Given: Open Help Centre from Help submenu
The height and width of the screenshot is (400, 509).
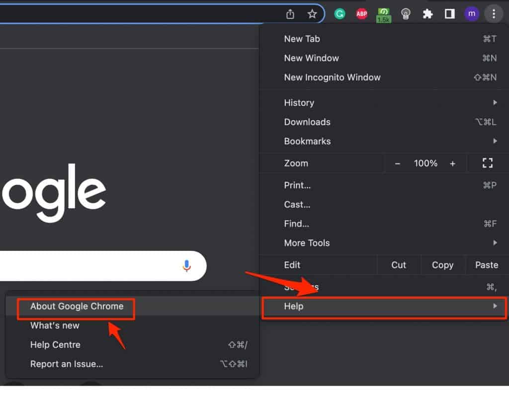Looking at the screenshot, I should pyautogui.click(x=132, y=344).
